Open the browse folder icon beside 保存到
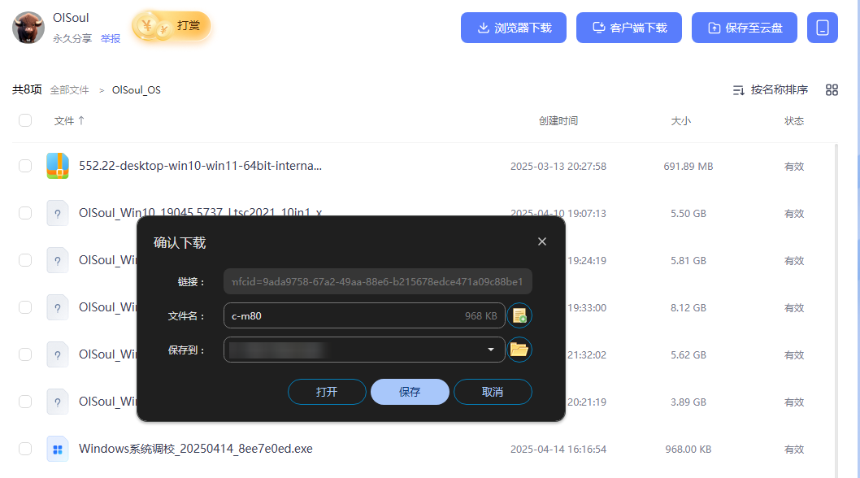 pyautogui.click(x=519, y=350)
